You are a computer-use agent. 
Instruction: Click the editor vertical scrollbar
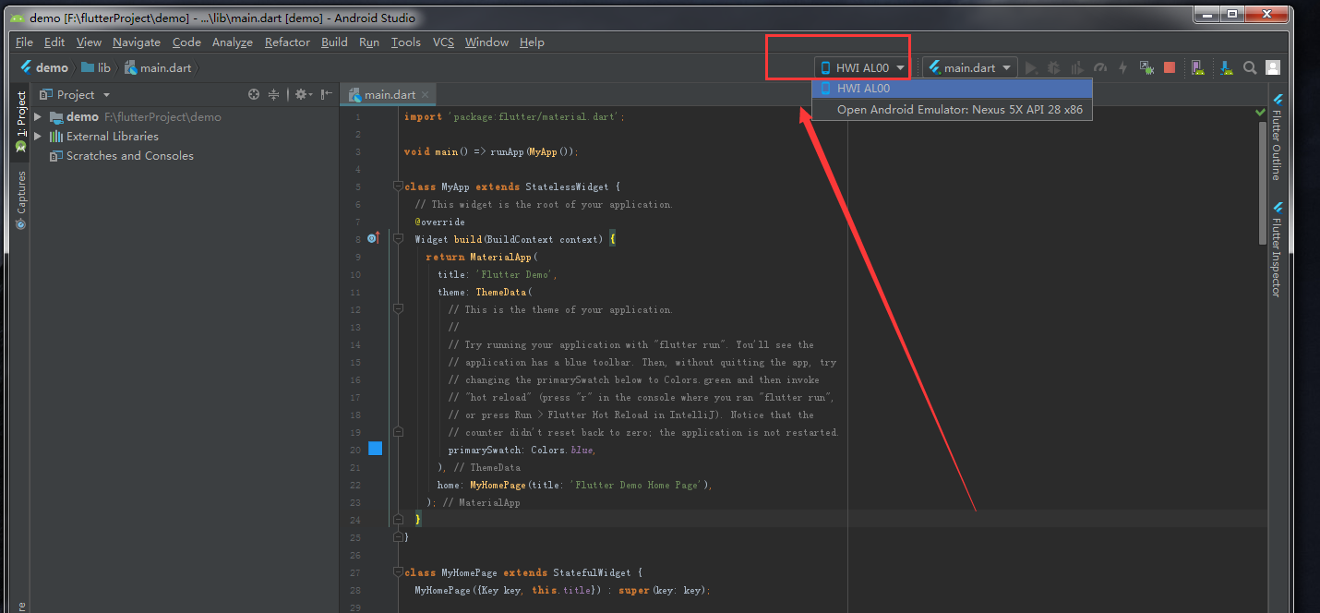[x=1262, y=183]
